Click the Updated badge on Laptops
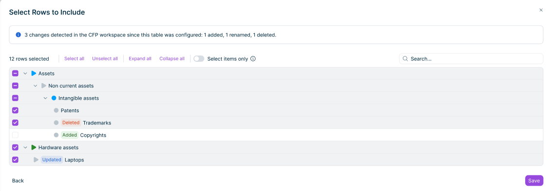 (52, 159)
